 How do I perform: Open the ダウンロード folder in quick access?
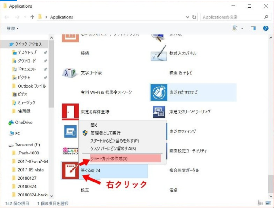[x=27, y=61]
